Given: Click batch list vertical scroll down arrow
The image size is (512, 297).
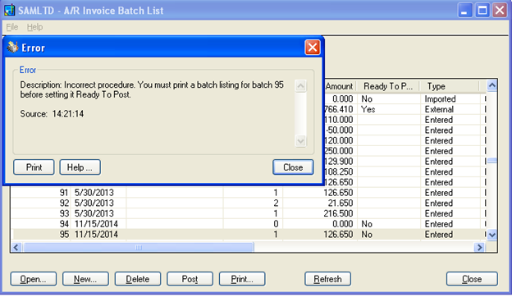Looking at the screenshot, I should coord(492,235).
